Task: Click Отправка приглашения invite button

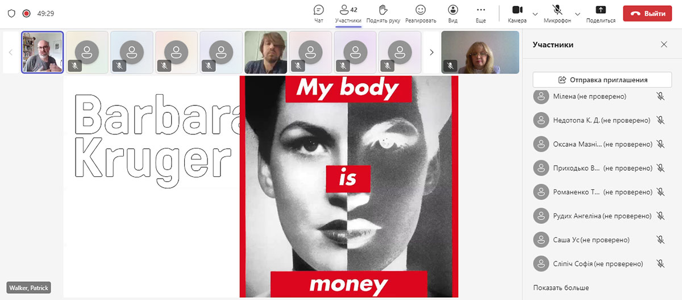Action: click(x=602, y=79)
